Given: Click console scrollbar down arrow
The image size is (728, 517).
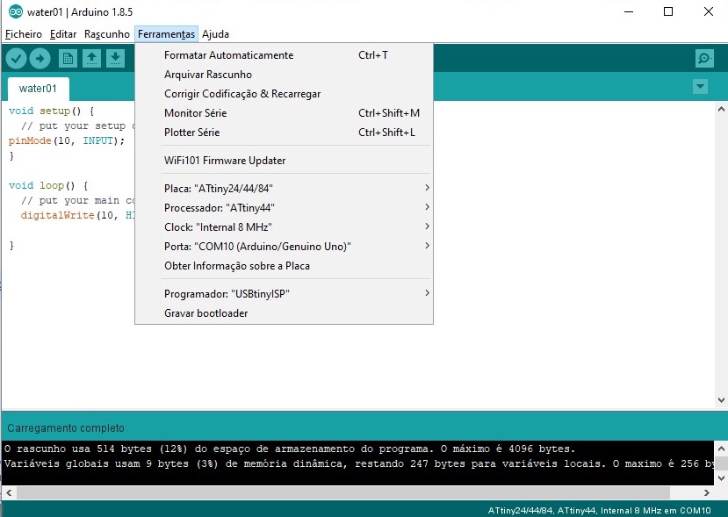Looking at the screenshot, I should 721,478.
